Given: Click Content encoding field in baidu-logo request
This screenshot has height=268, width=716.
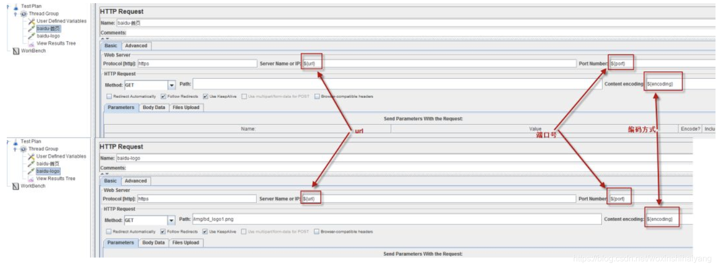Looking at the screenshot, I should [x=669, y=219].
